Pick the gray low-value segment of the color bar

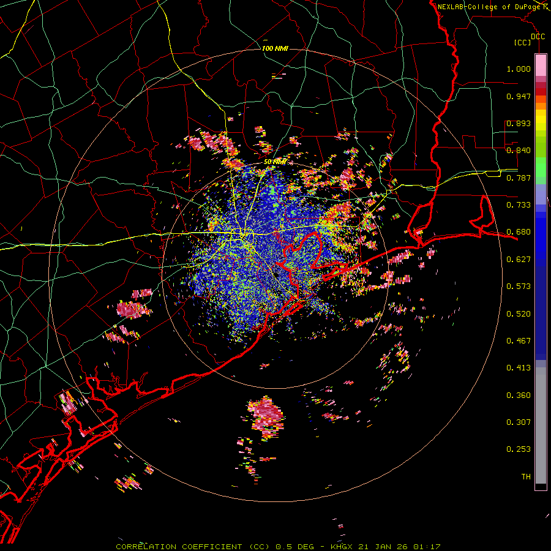[541, 425]
